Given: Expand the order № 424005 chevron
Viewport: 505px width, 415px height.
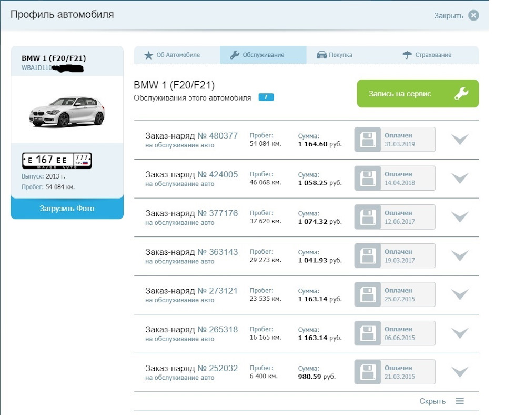Looking at the screenshot, I should pyautogui.click(x=460, y=179).
